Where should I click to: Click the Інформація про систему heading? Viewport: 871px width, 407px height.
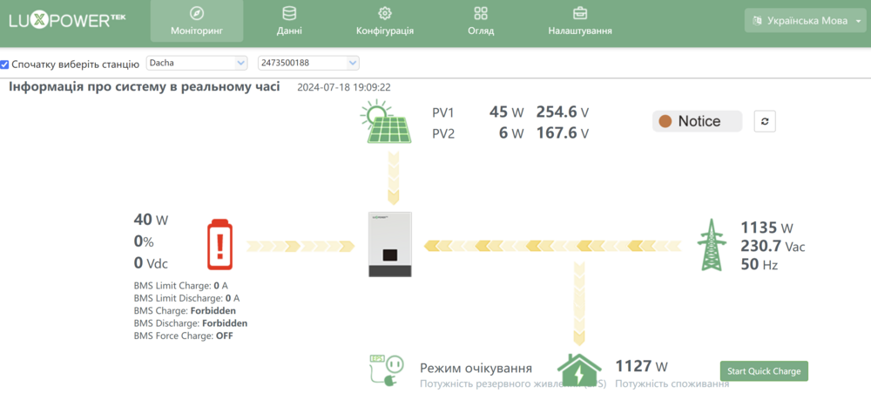click(x=145, y=87)
